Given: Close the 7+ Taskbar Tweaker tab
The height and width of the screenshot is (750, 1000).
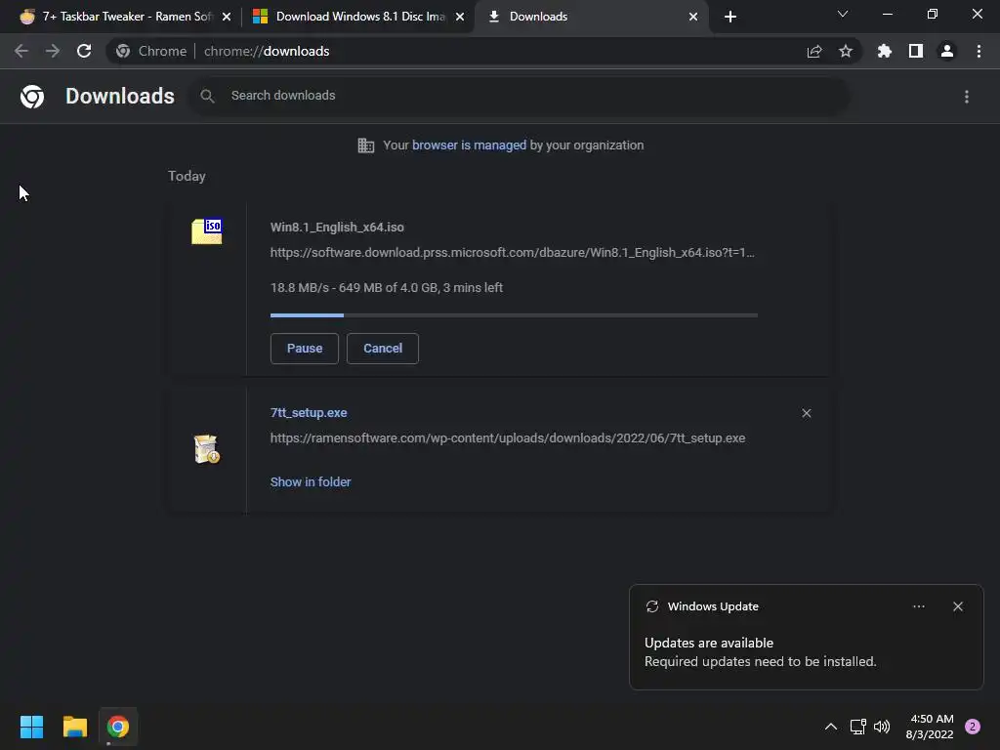Looking at the screenshot, I should [227, 17].
